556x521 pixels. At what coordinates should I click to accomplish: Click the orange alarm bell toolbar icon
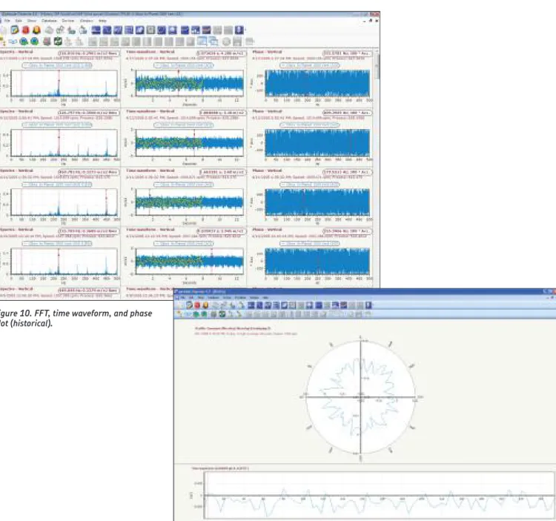coord(36,30)
